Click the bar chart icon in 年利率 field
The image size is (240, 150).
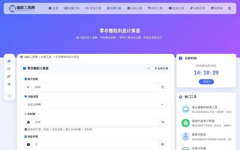tap(28, 122)
